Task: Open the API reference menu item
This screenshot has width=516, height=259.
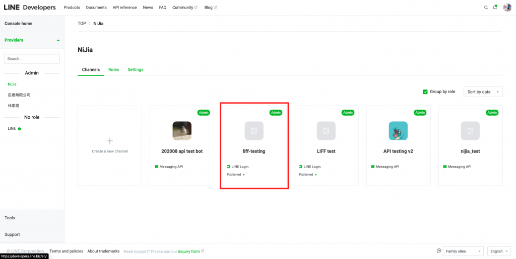Action: (x=125, y=8)
